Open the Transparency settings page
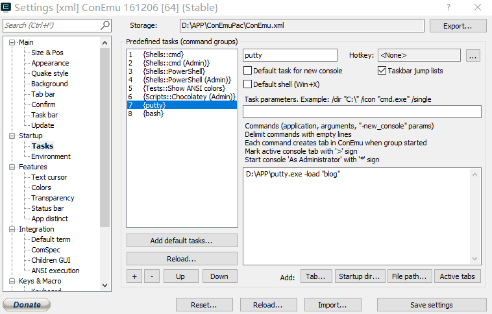 pos(53,198)
